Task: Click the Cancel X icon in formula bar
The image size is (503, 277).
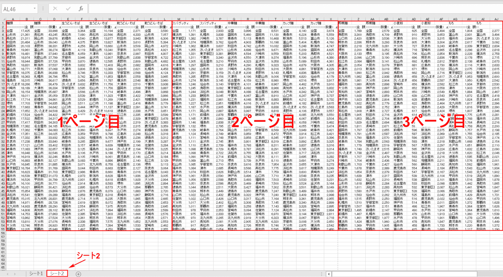Action: (x=55, y=9)
